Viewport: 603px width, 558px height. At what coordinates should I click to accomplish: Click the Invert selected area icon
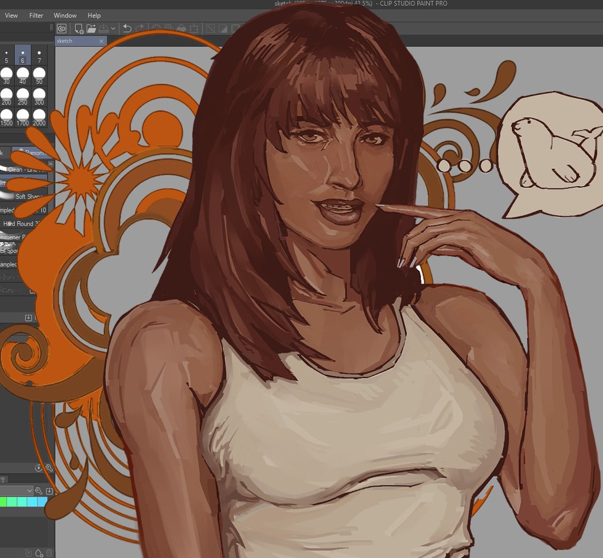pyautogui.click(x=223, y=28)
